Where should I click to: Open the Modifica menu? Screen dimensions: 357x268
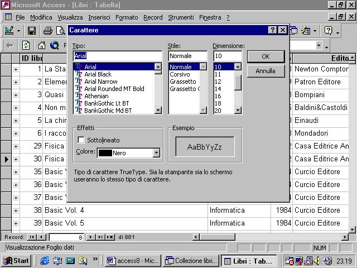[x=41, y=17]
